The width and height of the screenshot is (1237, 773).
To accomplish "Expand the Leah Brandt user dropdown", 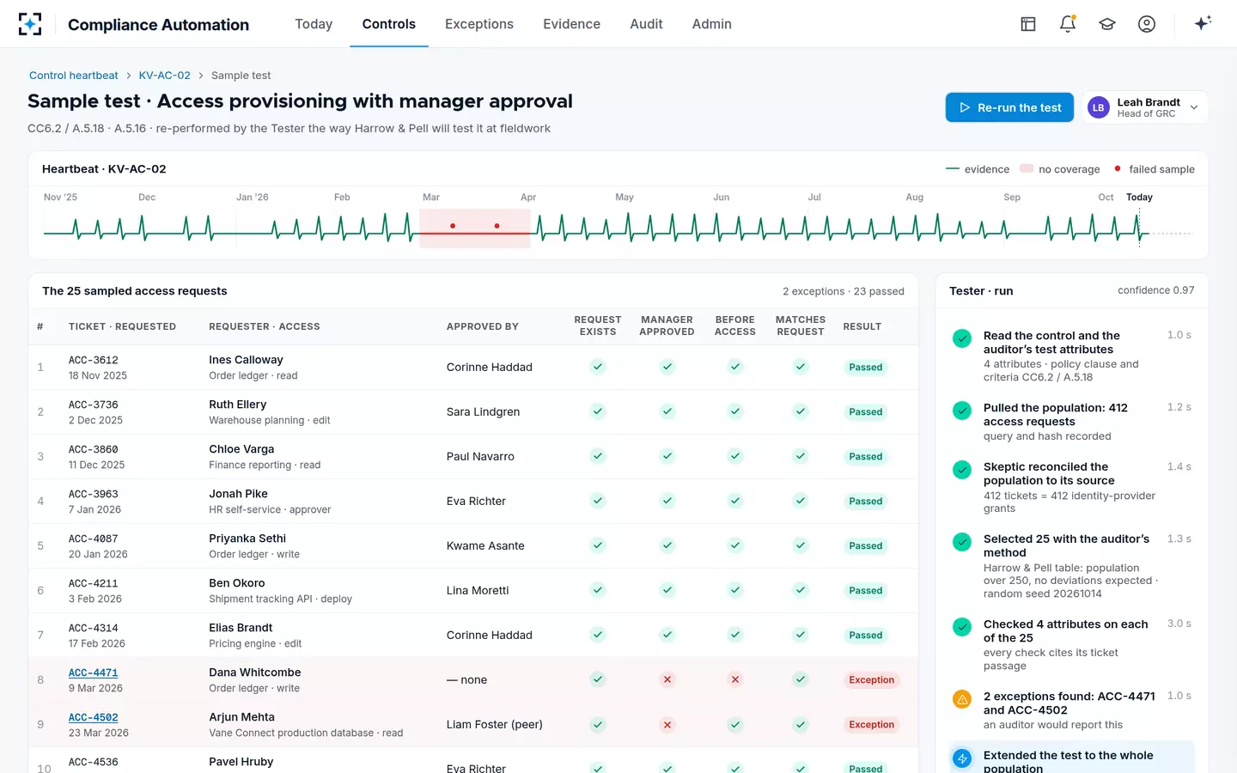I will [1145, 107].
